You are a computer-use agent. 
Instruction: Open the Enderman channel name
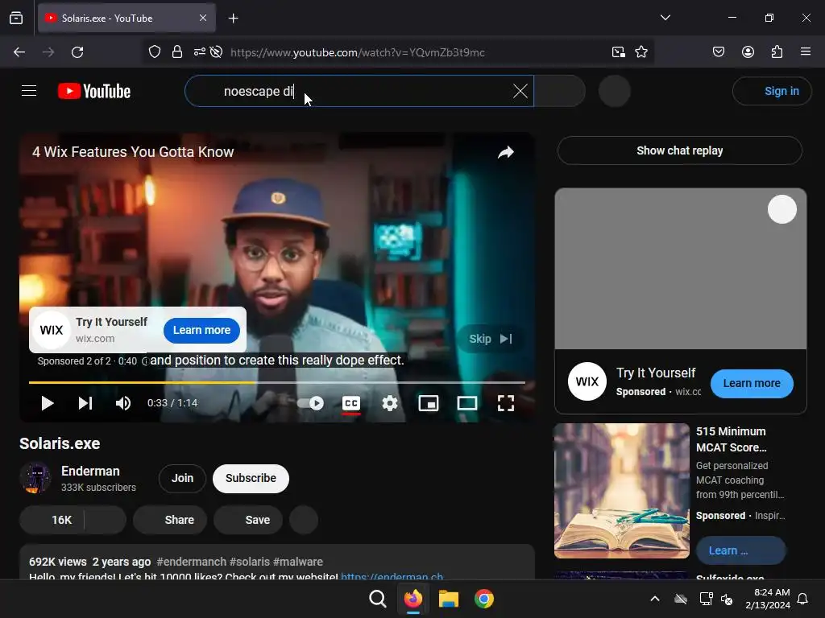(x=90, y=471)
